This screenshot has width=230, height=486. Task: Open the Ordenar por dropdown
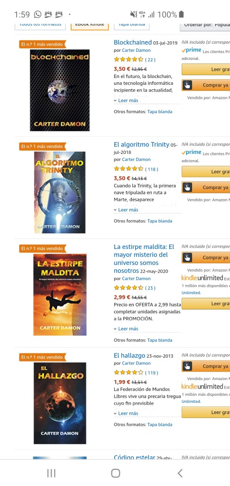pos(205,25)
